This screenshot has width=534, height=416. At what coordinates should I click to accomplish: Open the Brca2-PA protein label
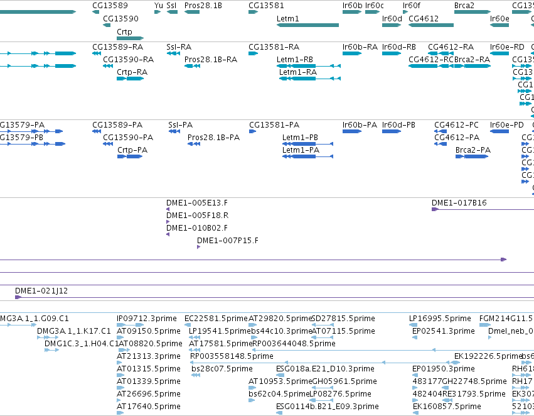(x=473, y=150)
